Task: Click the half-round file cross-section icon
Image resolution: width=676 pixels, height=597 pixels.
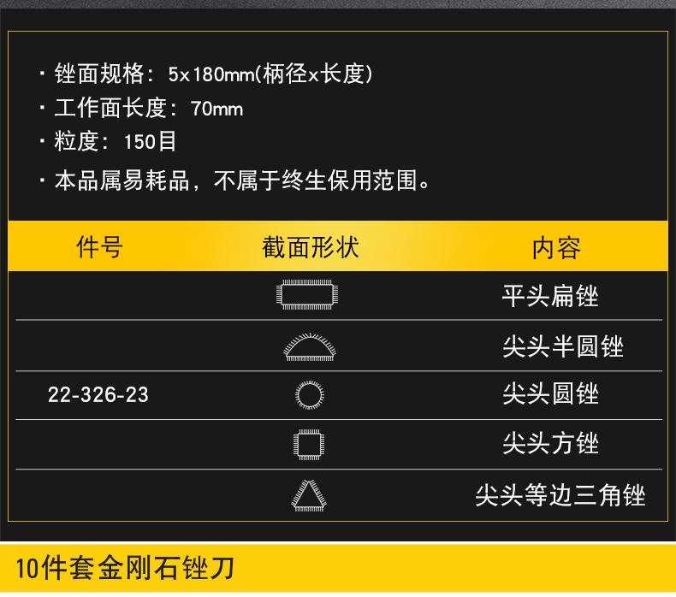Action: click(310, 347)
